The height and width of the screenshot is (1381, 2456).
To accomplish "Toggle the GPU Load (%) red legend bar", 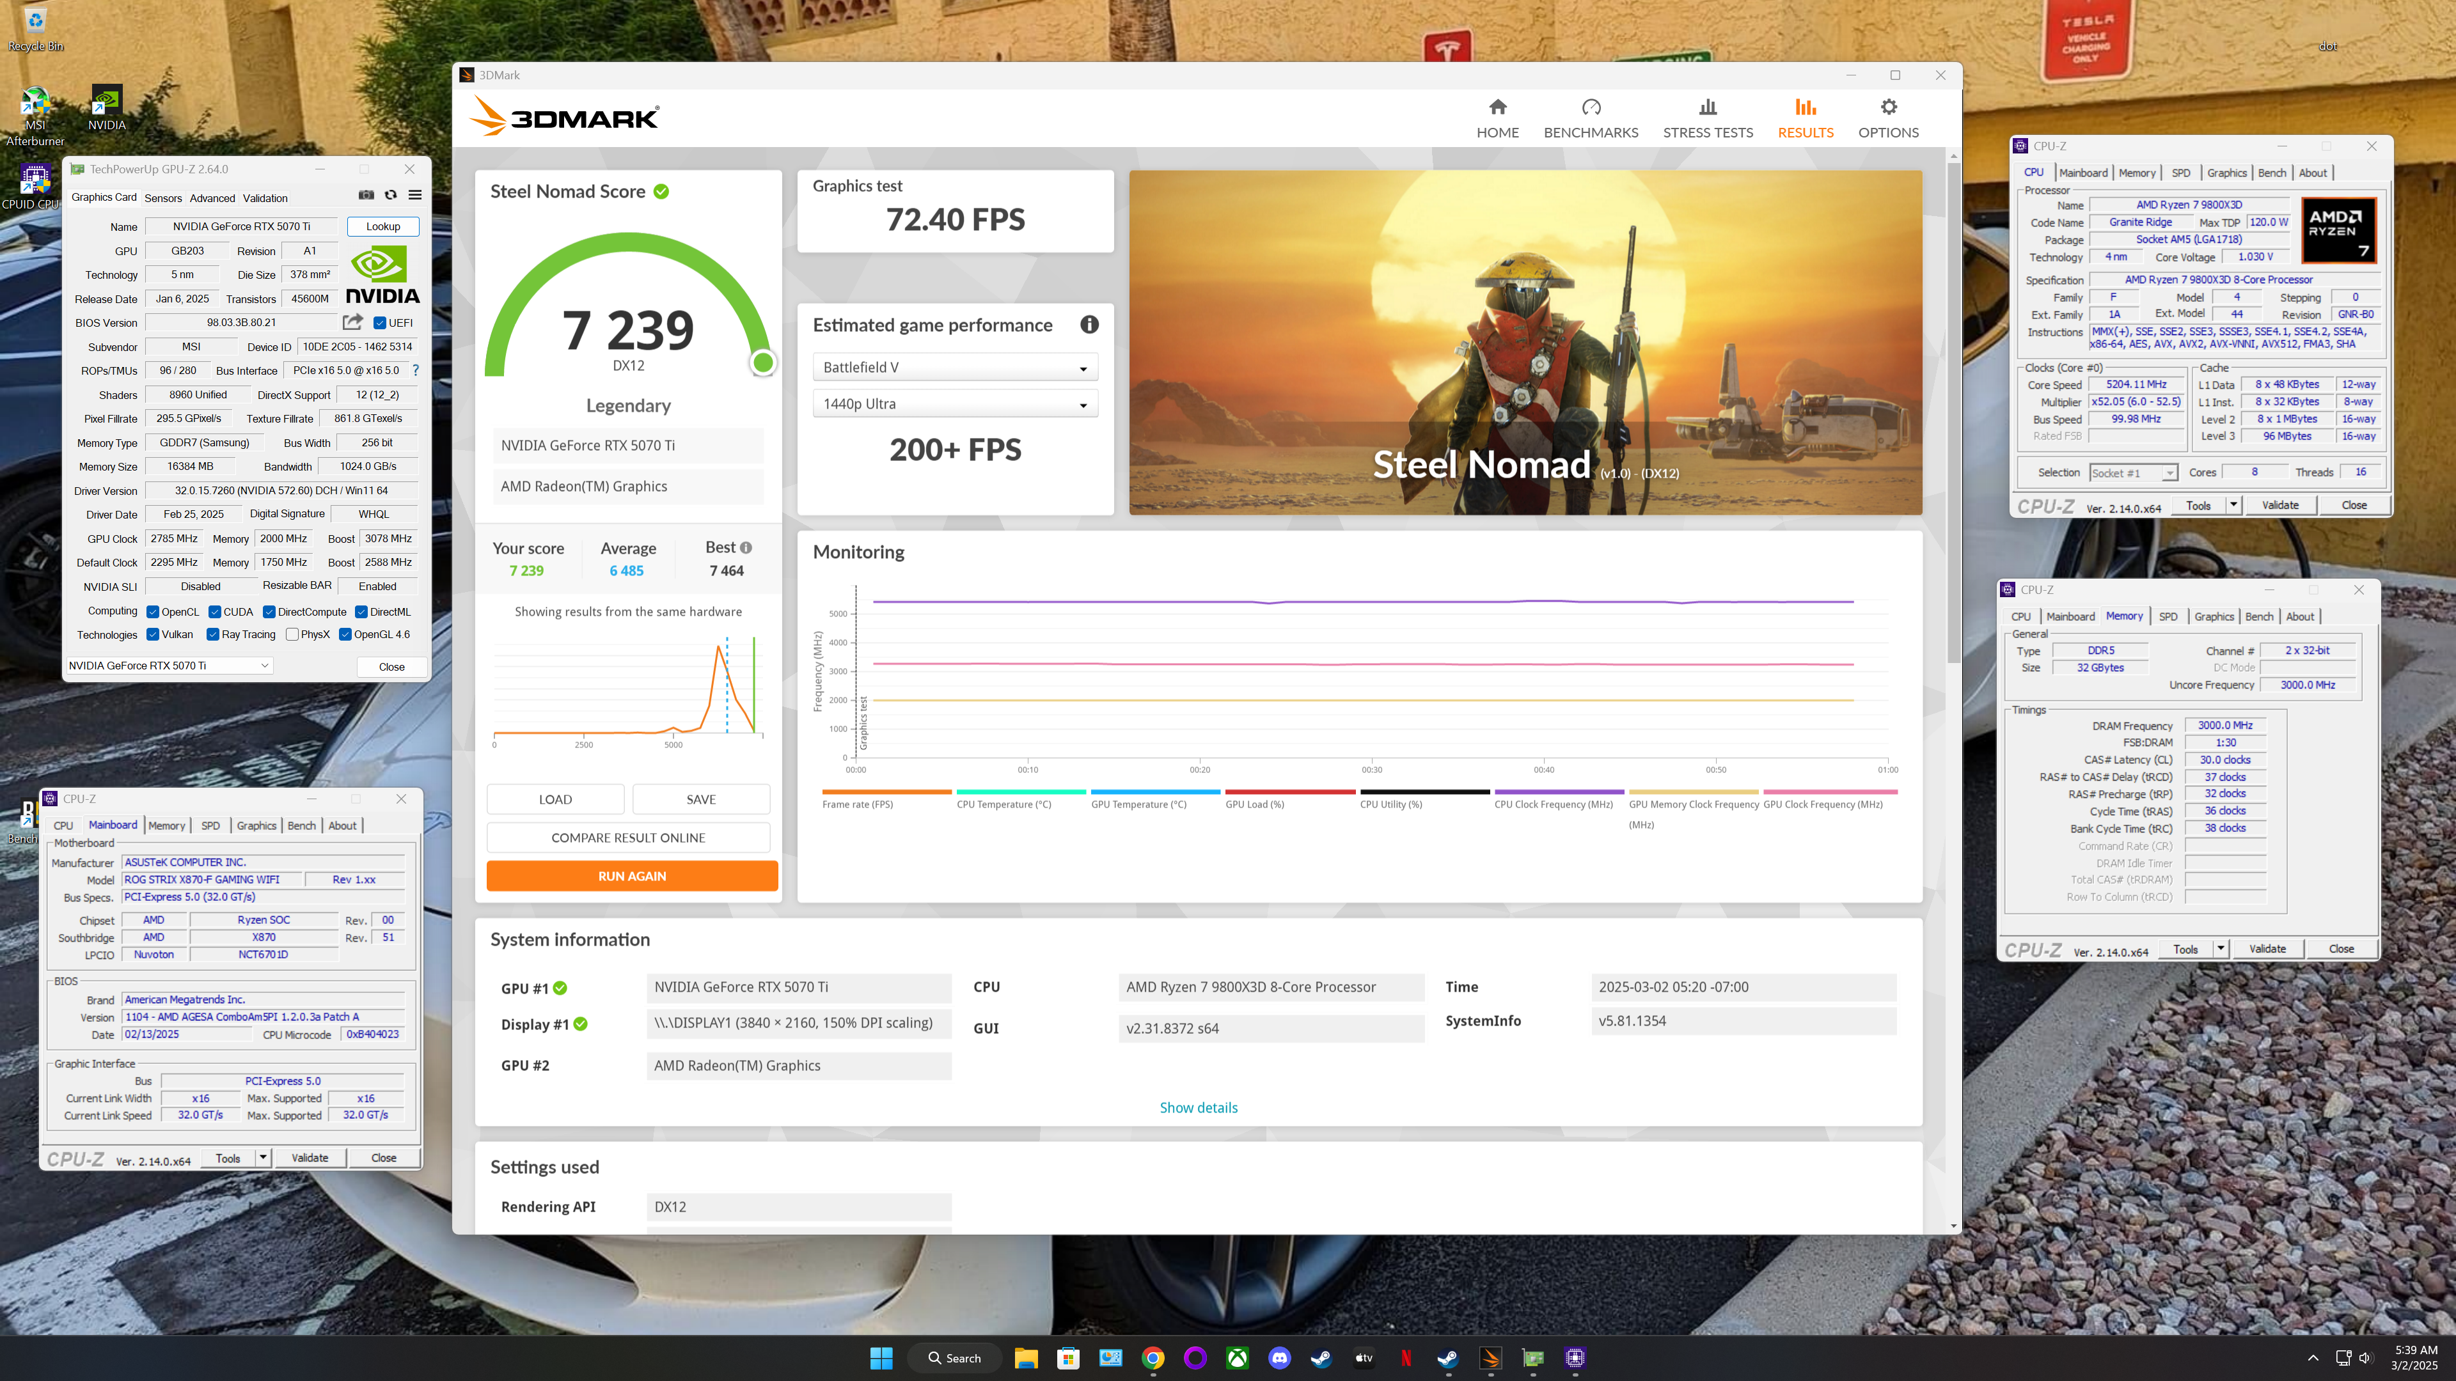I will coord(1290,792).
